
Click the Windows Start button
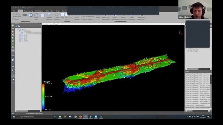pos(14,117)
